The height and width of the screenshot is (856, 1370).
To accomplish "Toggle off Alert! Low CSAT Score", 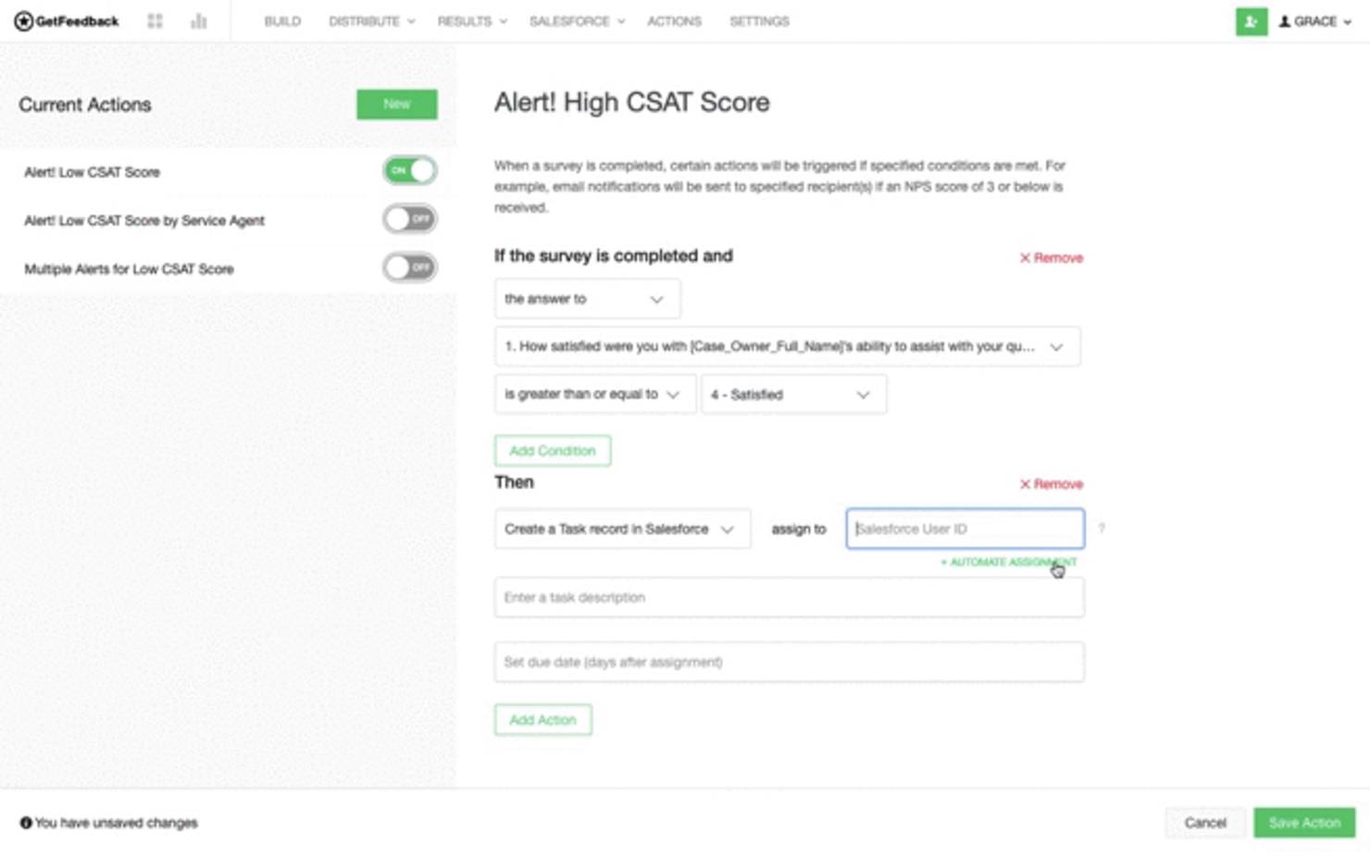I will (410, 170).
